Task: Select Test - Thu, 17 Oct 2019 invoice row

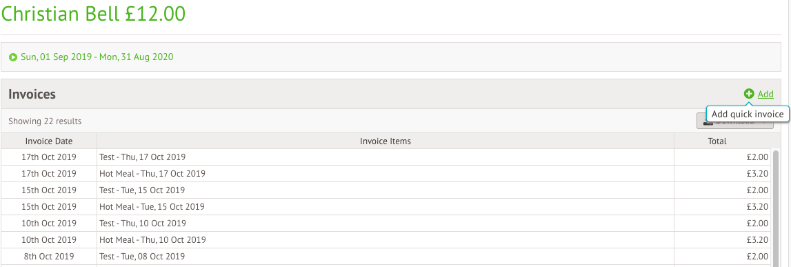Action: (386, 157)
